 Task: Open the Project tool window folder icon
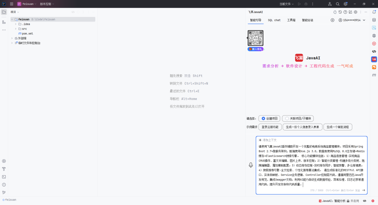[x=4, y=12]
